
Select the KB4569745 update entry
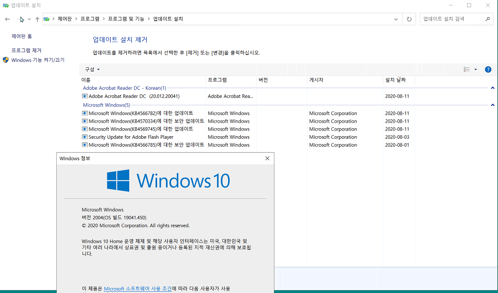coord(141,129)
